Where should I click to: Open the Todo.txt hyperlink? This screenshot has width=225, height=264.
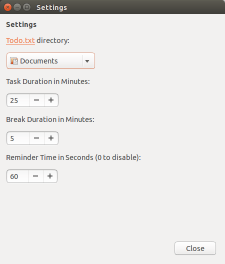(x=20, y=40)
